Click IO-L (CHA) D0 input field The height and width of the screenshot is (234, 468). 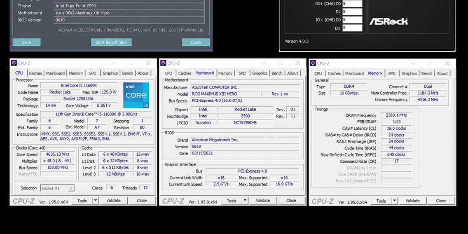[352, 4]
